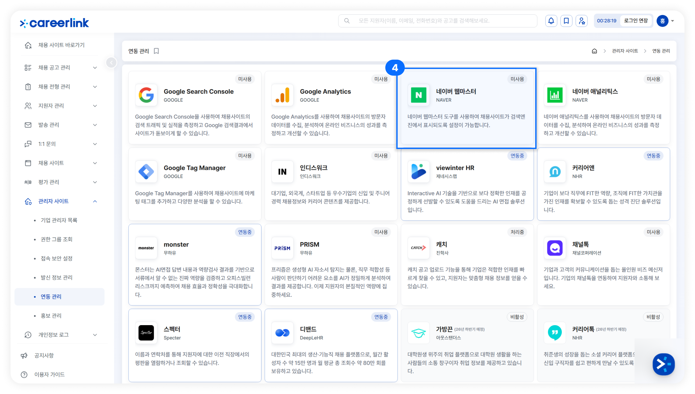This screenshot has width=695, height=394.
Task: Click the Google Search Console logo
Action: (146, 95)
